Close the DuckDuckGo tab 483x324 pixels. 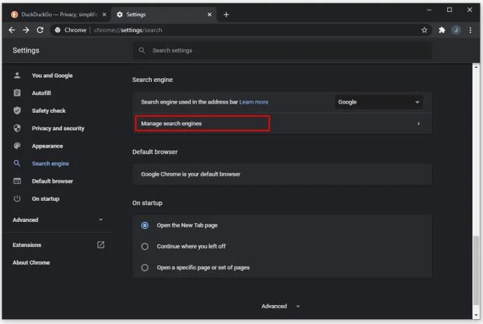tap(104, 15)
